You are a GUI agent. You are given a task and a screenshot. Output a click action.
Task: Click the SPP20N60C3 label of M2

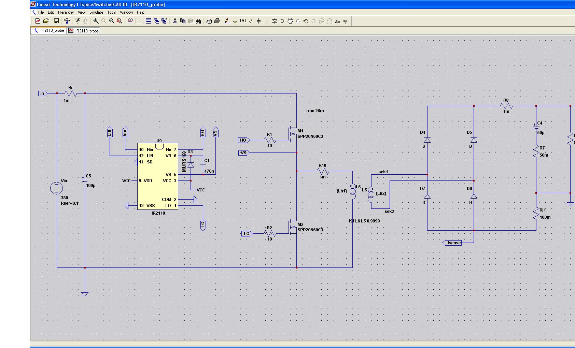tap(310, 230)
